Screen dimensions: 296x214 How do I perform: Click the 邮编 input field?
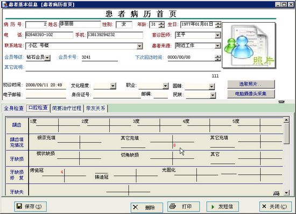(x=161, y=94)
